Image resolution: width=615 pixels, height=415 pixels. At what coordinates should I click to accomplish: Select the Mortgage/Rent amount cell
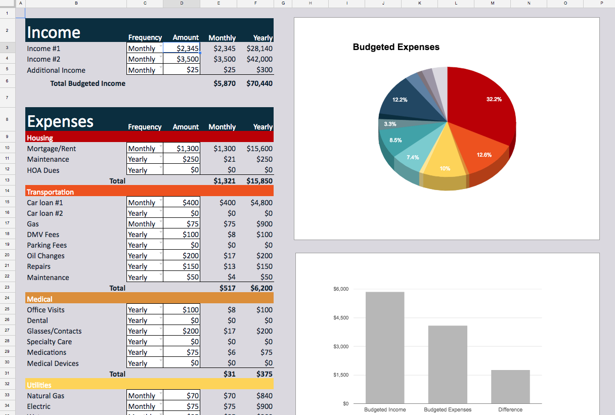181,148
